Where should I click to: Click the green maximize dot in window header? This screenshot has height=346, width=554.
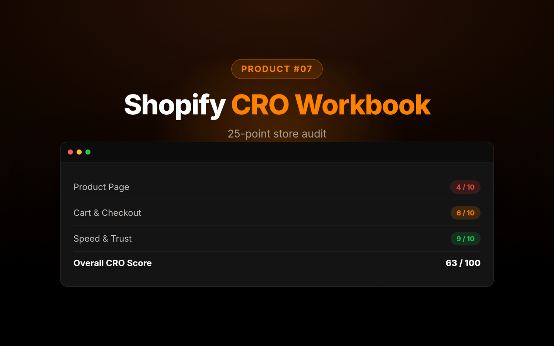pos(88,152)
